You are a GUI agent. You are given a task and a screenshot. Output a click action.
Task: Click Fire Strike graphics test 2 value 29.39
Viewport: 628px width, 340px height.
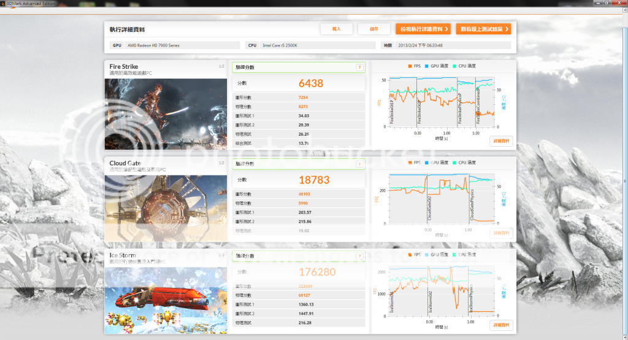(x=304, y=125)
